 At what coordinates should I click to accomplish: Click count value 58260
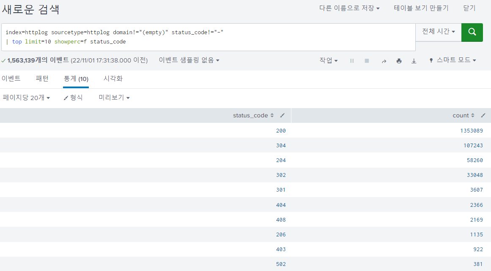pyautogui.click(x=475, y=160)
